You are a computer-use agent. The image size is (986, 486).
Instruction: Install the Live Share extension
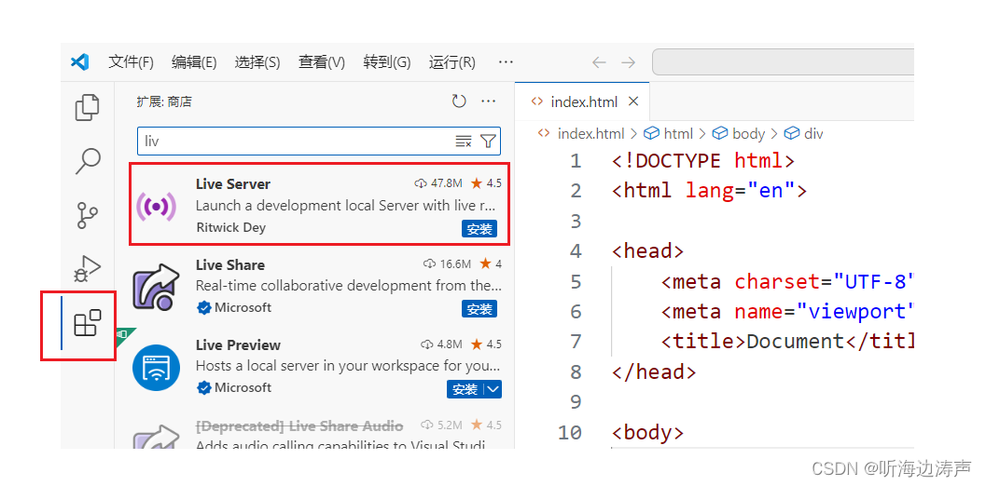(x=479, y=309)
